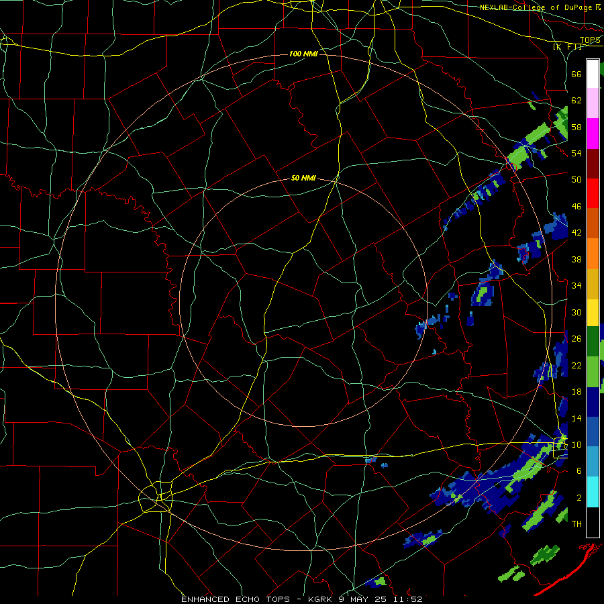Click the 50 value on the legend scale
This screenshot has height=604, width=604.
pos(576,180)
